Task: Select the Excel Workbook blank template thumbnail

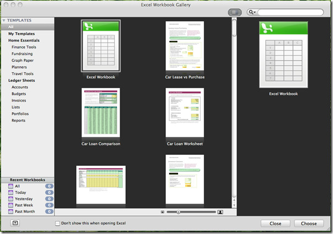Action: [101, 46]
